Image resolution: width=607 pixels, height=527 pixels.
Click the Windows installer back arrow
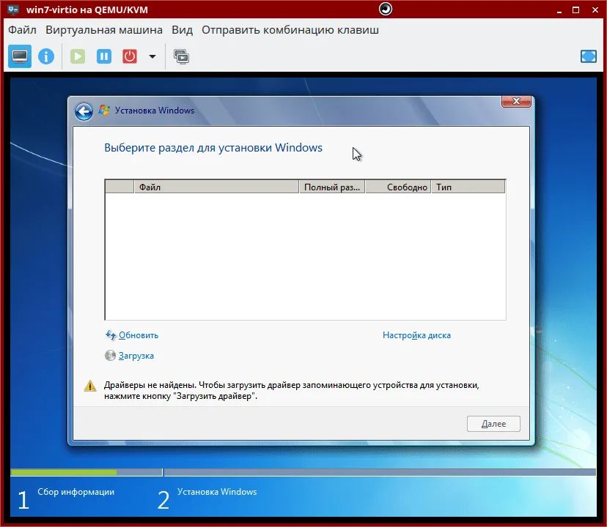pyautogui.click(x=84, y=111)
